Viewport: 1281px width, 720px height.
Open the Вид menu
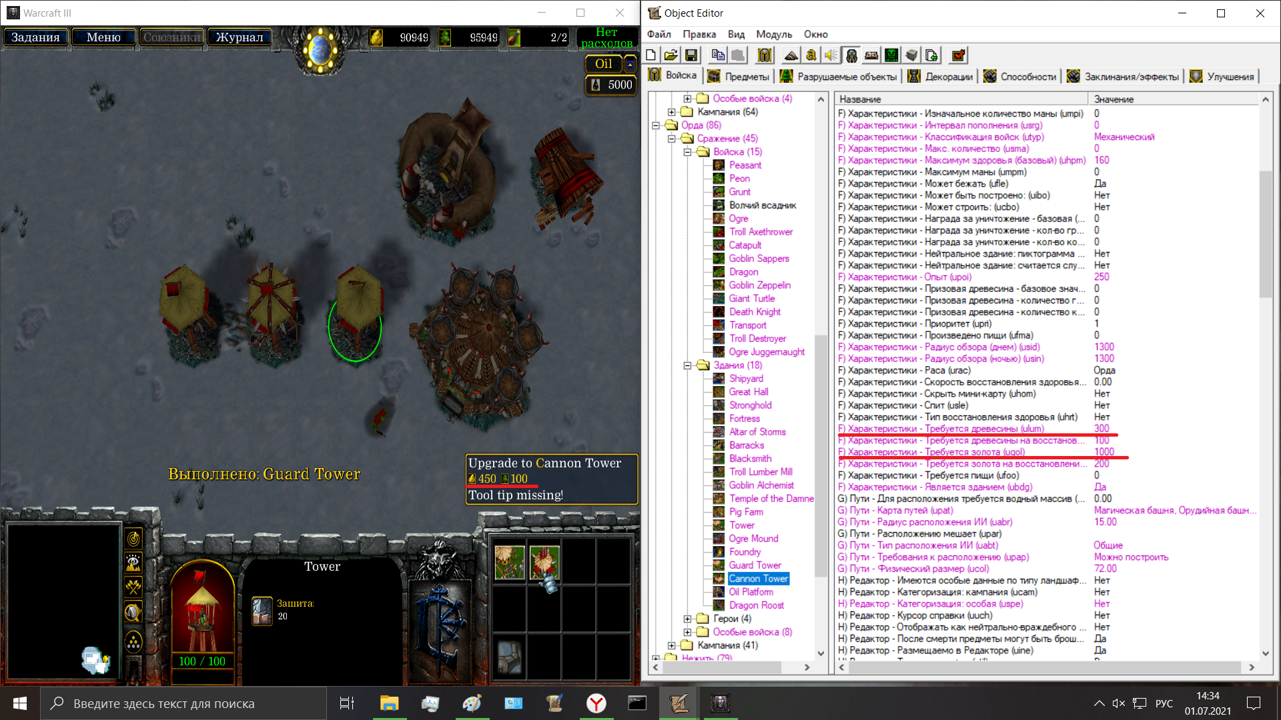(x=736, y=34)
